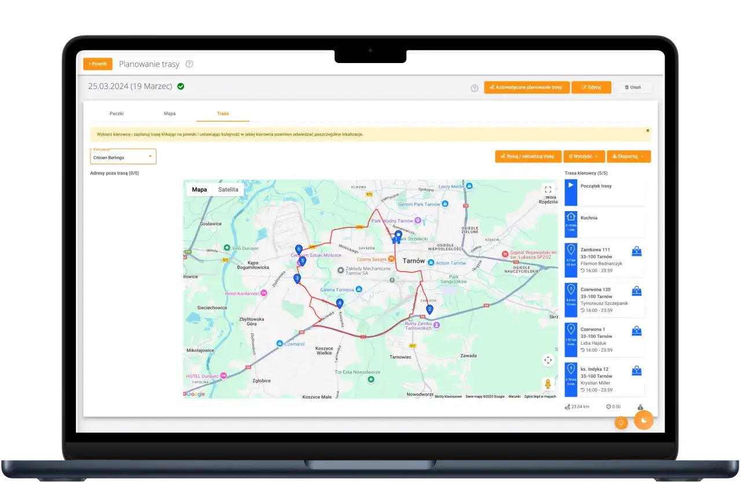741x483 pixels.
Task: Click package icon for ks. Indyka 12
Action: point(636,370)
